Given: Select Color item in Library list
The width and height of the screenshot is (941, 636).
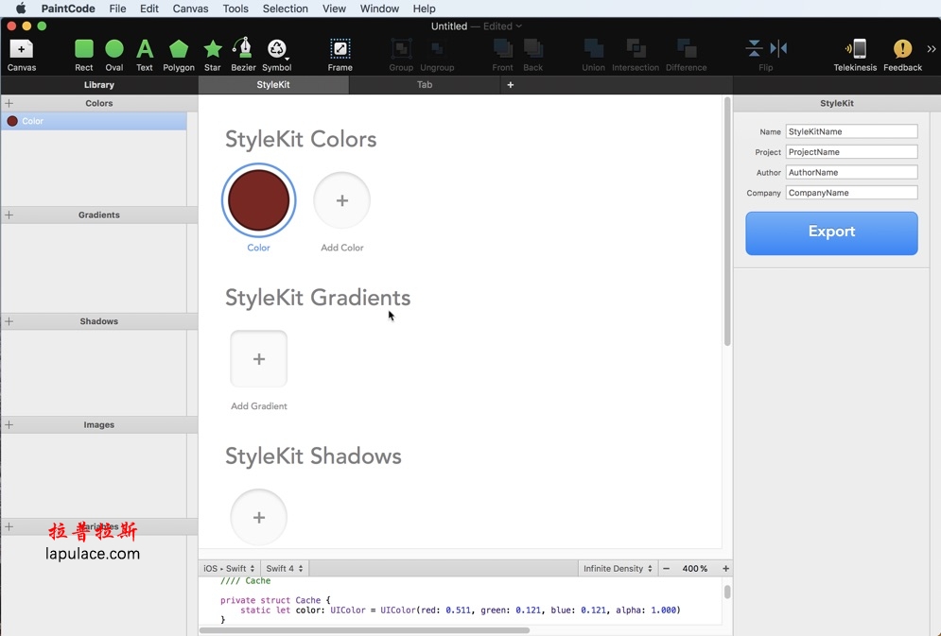Looking at the screenshot, I should click(94, 121).
